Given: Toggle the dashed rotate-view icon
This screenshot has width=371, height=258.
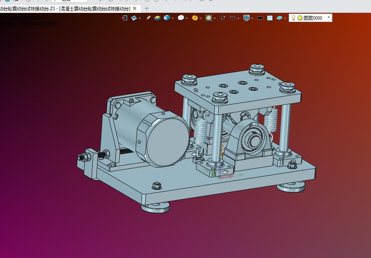Looking at the screenshot, I should tap(223, 18).
